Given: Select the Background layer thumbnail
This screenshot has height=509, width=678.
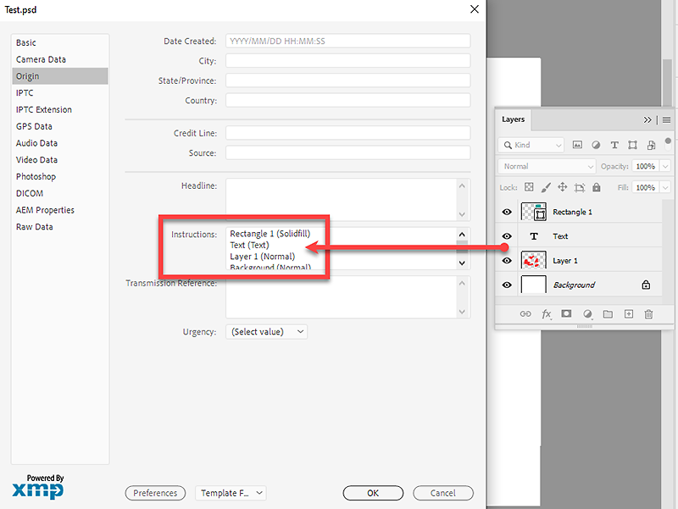Looking at the screenshot, I should coord(534,285).
